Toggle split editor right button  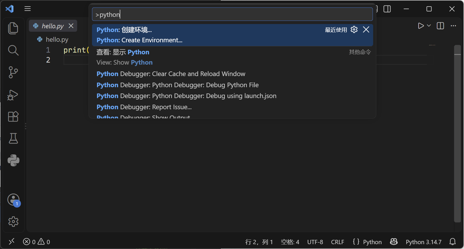[x=440, y=26]
